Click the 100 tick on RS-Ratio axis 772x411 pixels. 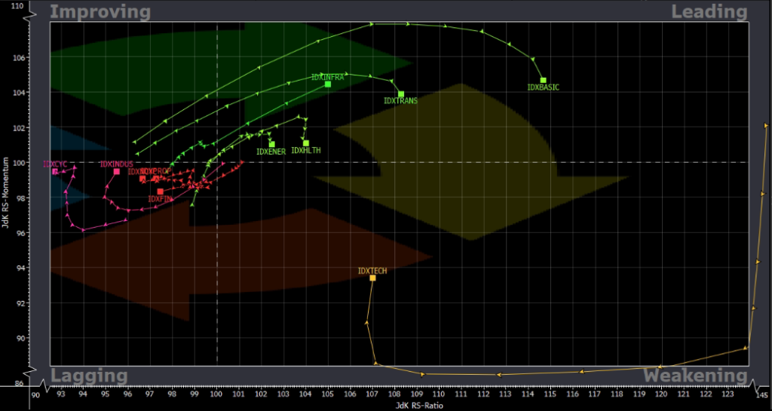(216, 394)
